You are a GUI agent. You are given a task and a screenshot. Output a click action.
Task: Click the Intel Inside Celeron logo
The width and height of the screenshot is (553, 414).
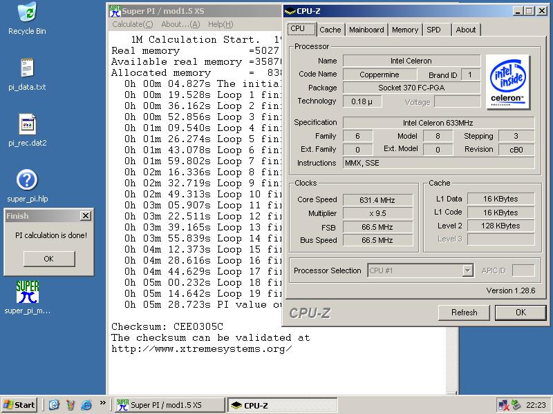(x=508, y=81)
